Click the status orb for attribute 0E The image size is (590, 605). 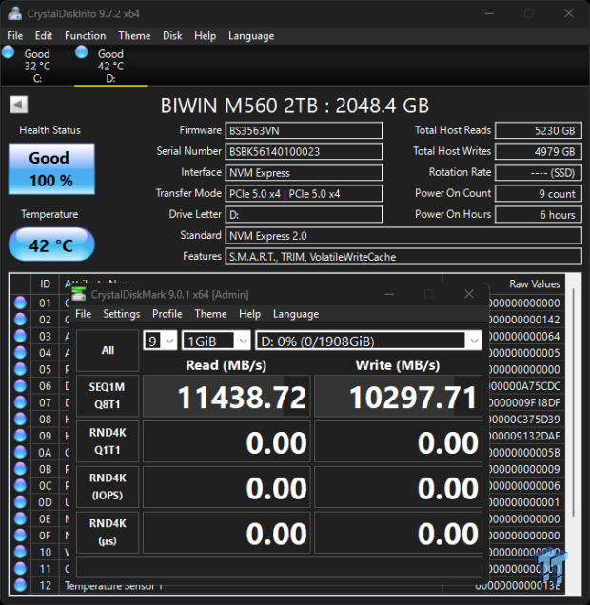(x=20, y=518)
